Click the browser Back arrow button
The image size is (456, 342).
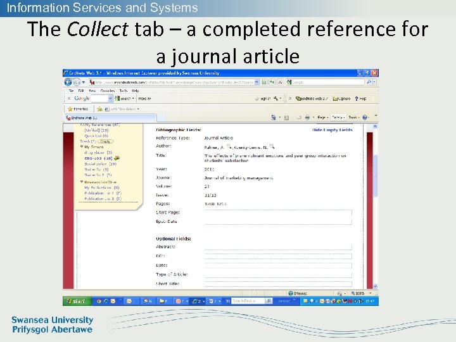pyautogui.click(x=68, y=82)
